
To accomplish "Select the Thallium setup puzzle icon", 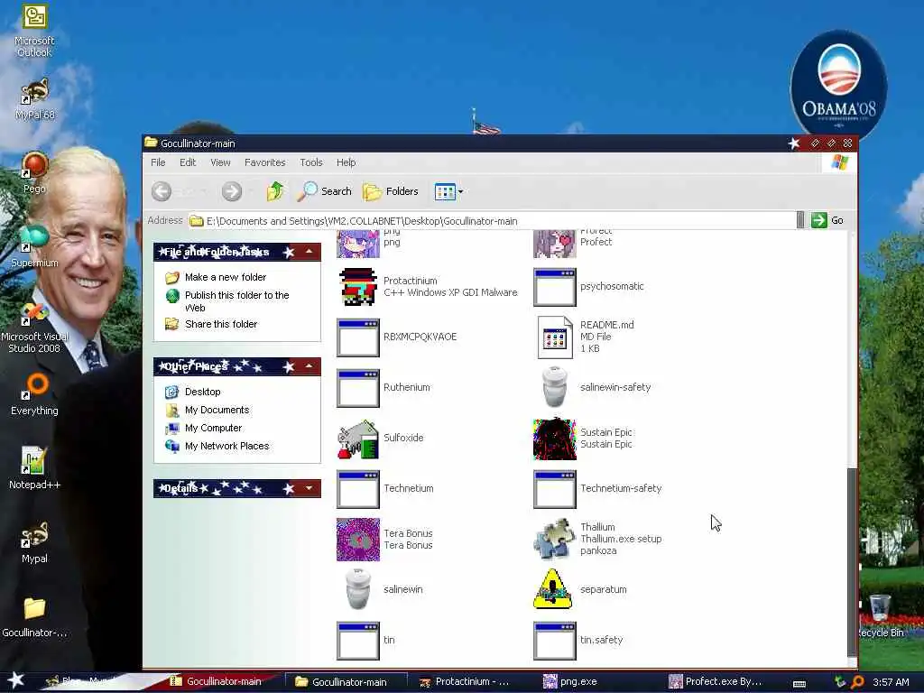I will click(x=555, y=538).
